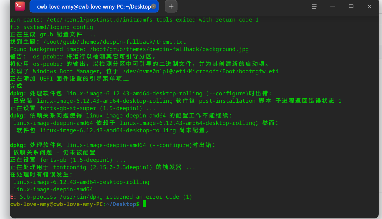Click the '找到主题' theme.txt line

tap(98, 42)
